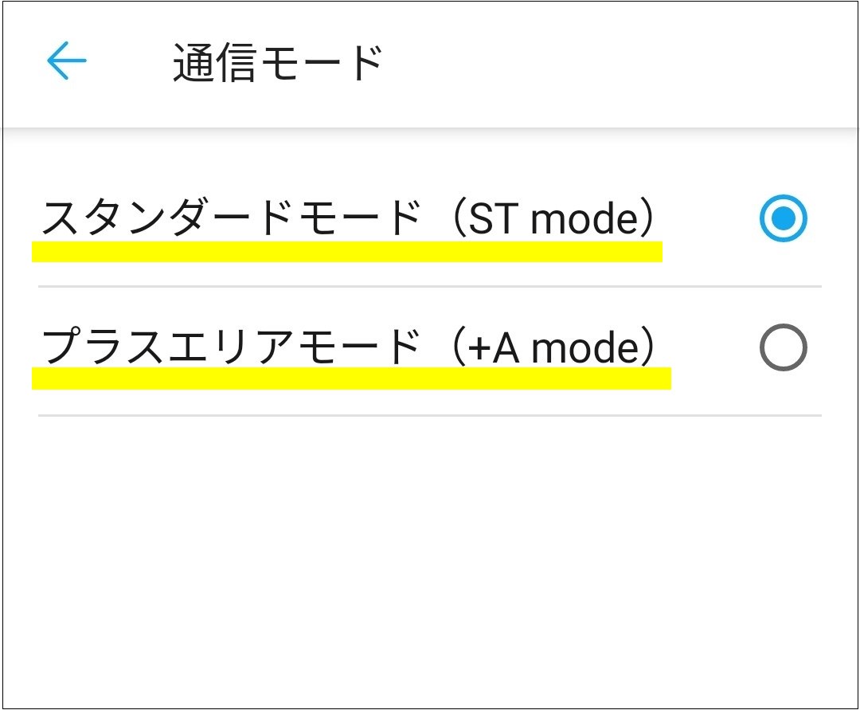
Task: Click the "+A mode" parenthesized text
Action: 556,347
